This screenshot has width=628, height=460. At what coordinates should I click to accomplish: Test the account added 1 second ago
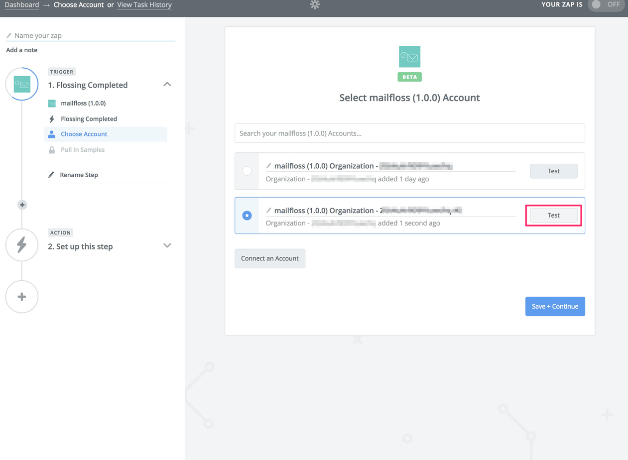[x=554, y=215]
